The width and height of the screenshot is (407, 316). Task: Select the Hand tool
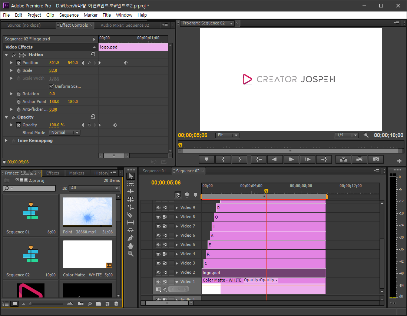click(130, 246)
